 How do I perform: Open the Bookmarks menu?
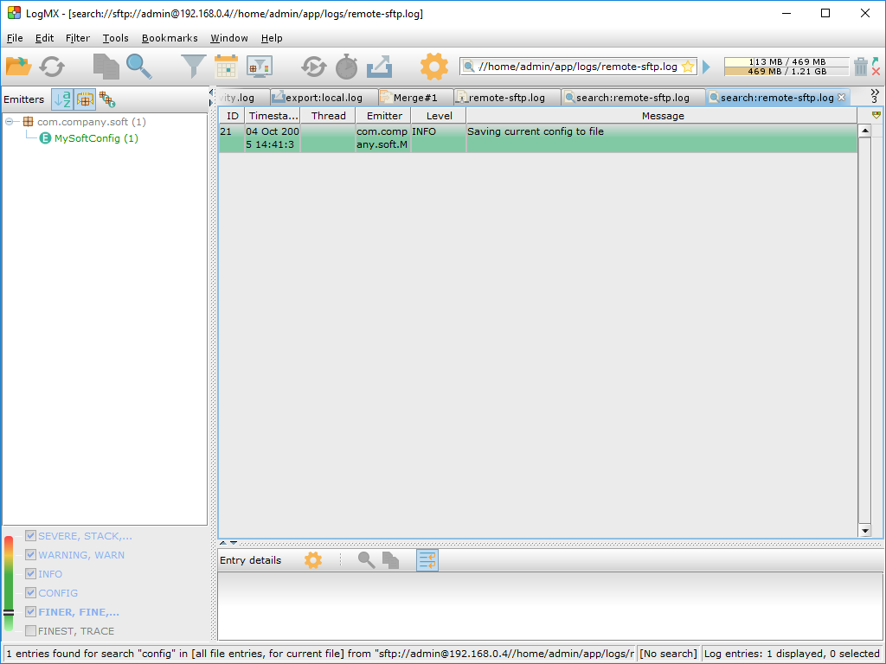pyautogui.click(x=170, y=38)
